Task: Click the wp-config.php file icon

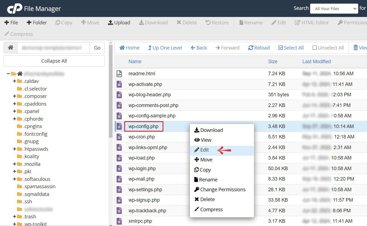Action: 119,126
